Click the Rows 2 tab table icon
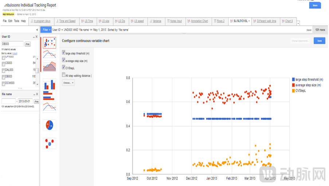The height and width of the screenshot is (186, 329). click(x=215, y=21)
